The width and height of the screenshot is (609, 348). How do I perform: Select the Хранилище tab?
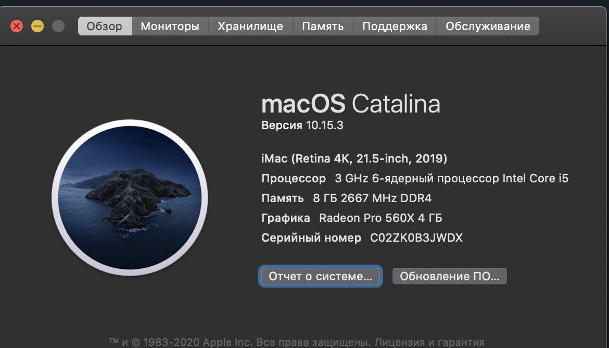(x=250, y=26)
